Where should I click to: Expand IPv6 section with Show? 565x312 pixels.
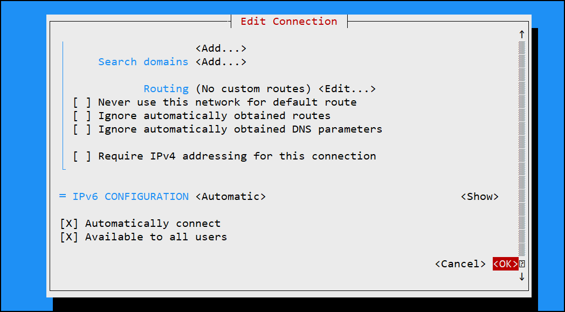[x=480, y=197]
